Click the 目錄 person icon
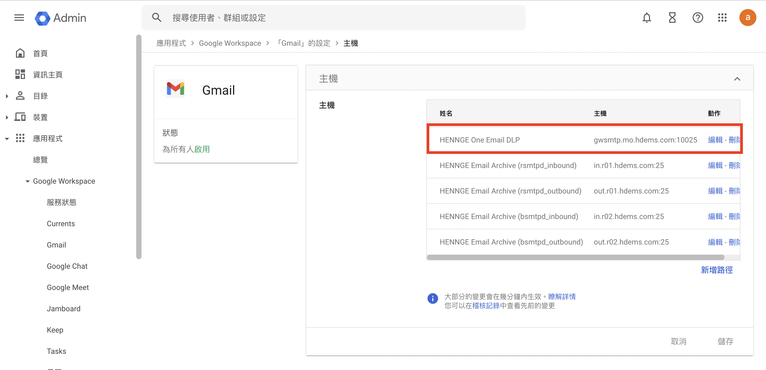 pyautogui.click(x=20, y=96)
